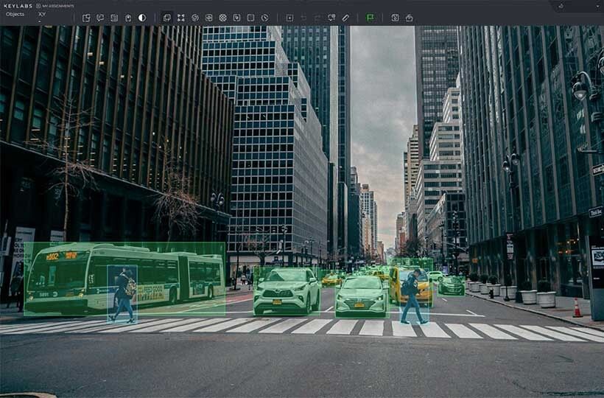
Task: Open the Objects tab
Action: [x=15, y=14]
